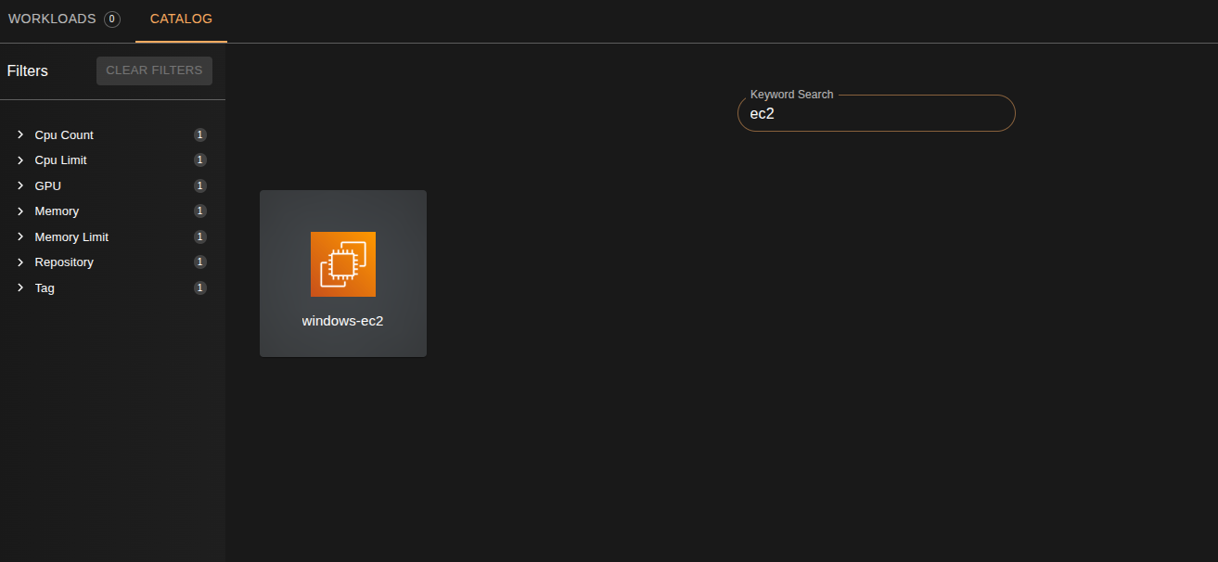Switch to the CATALOG tab
Image resolution: width=1218 pixels, height=562 pixels.
180,19
